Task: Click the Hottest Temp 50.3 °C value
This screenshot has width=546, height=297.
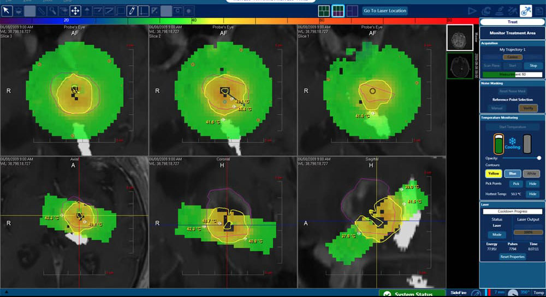Action: 516,194
